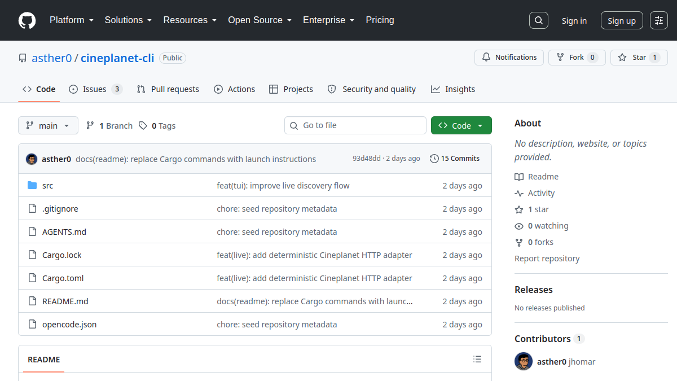Open Solutions dropdown menu
Viewport: 677px width, 381px height.
(x=128, y=20)
